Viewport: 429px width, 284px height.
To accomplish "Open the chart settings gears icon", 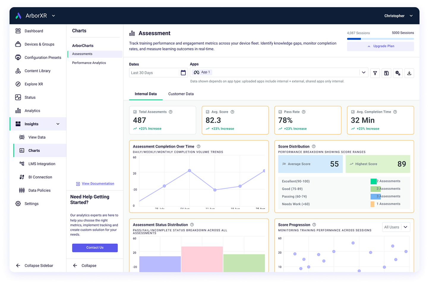I will click(398, 73).
